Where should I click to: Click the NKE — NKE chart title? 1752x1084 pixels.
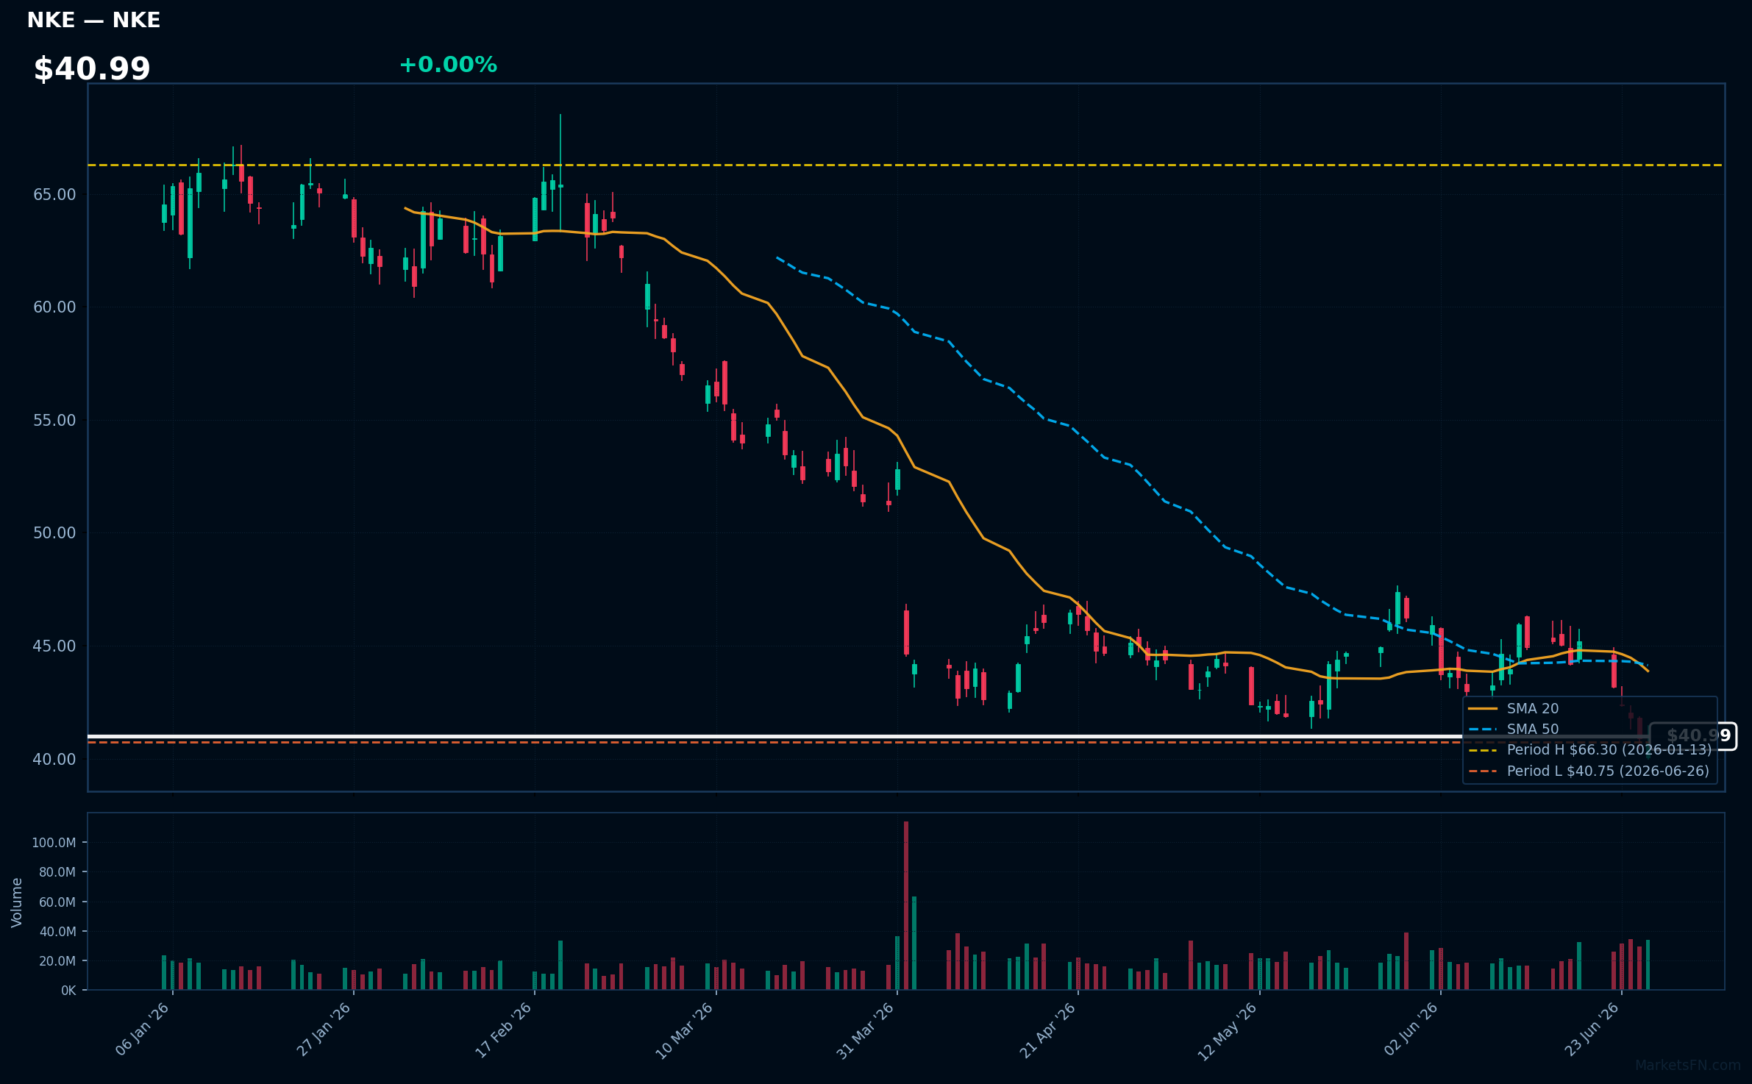tap(93, 20)
